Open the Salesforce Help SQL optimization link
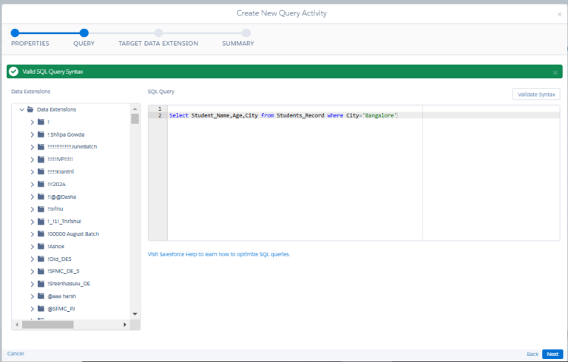Image resolution: width=568 pixels, height=362 pixels. point(219,254)
